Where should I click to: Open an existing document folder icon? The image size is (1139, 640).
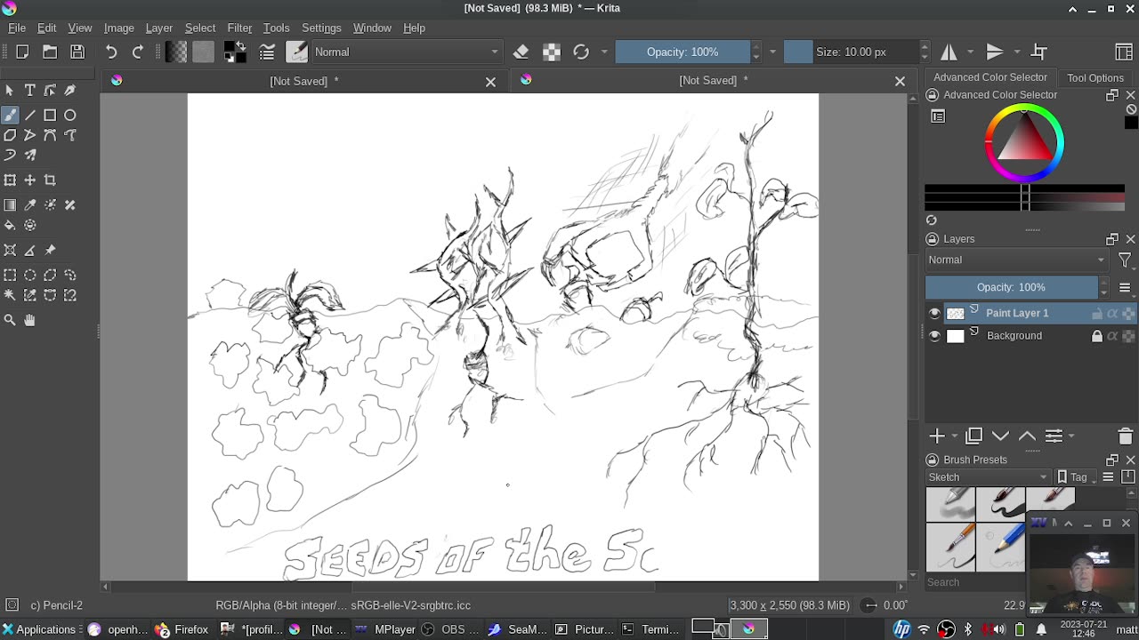click(x=50, y=52)
